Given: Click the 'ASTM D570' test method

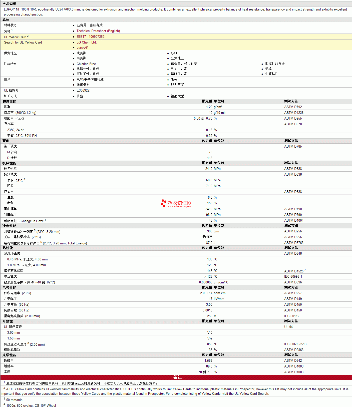Looking at the screenshot, I should coord(293,124).
